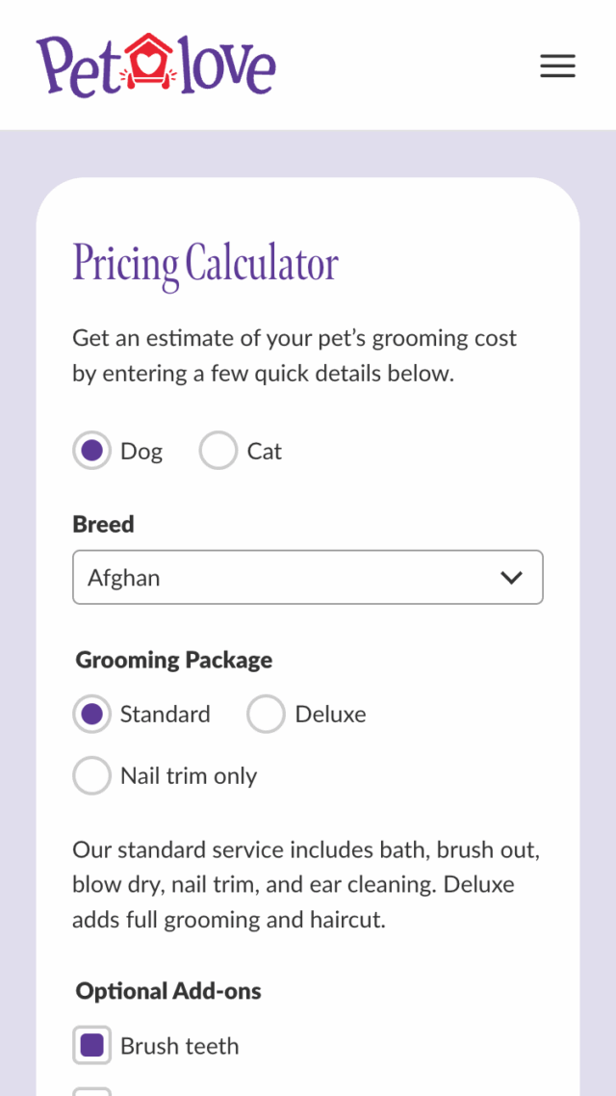Open the Breed dropdown showing Afghan
This screenshot has width=616, height=1096.
(x=289, y=578)
